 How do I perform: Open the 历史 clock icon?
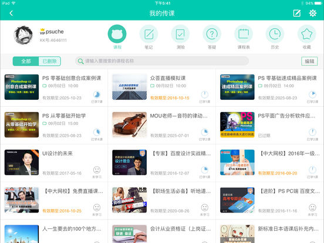(275, 34)
